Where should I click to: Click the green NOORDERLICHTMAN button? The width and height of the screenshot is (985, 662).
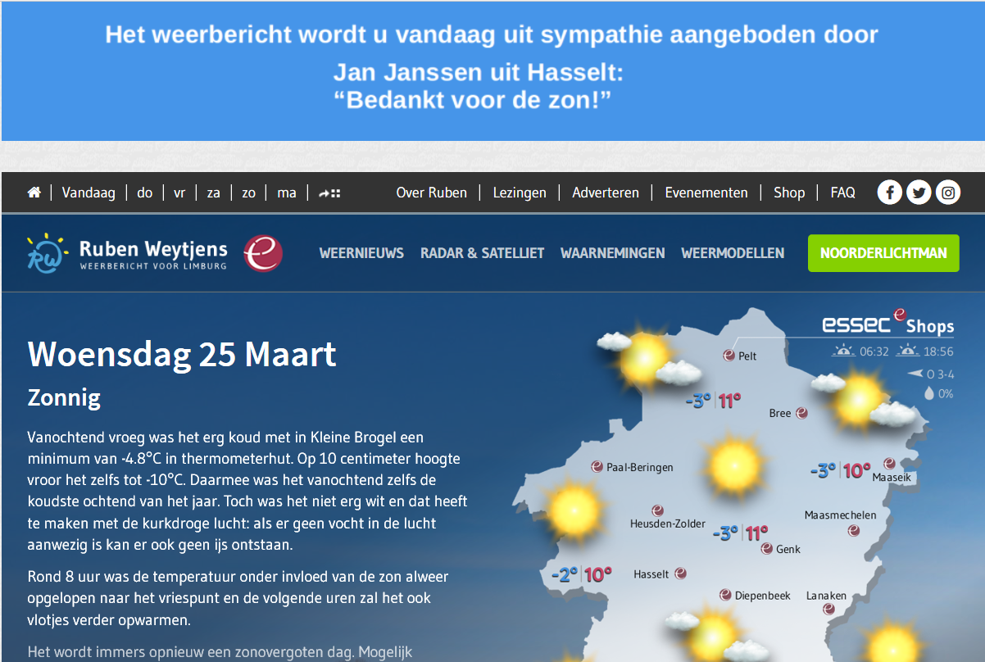[x=883, y=253]
